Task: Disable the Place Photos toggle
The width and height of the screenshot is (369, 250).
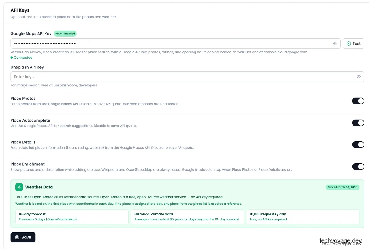Action: [358, 101]
